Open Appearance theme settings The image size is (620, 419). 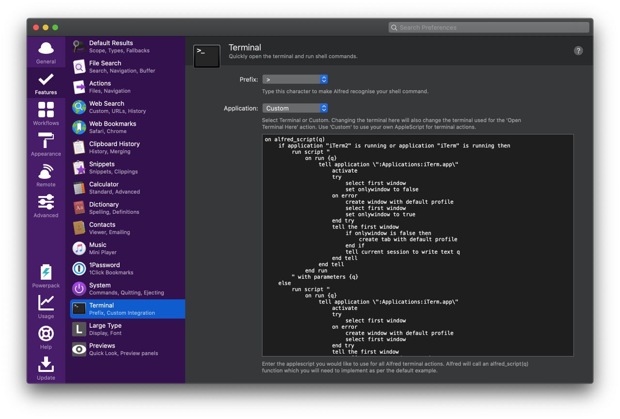[x=46, y=145]
